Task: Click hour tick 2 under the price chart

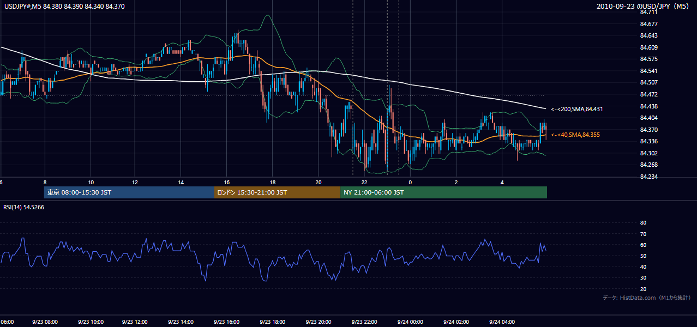Action: pyautogui.click(x=456, y=182)
